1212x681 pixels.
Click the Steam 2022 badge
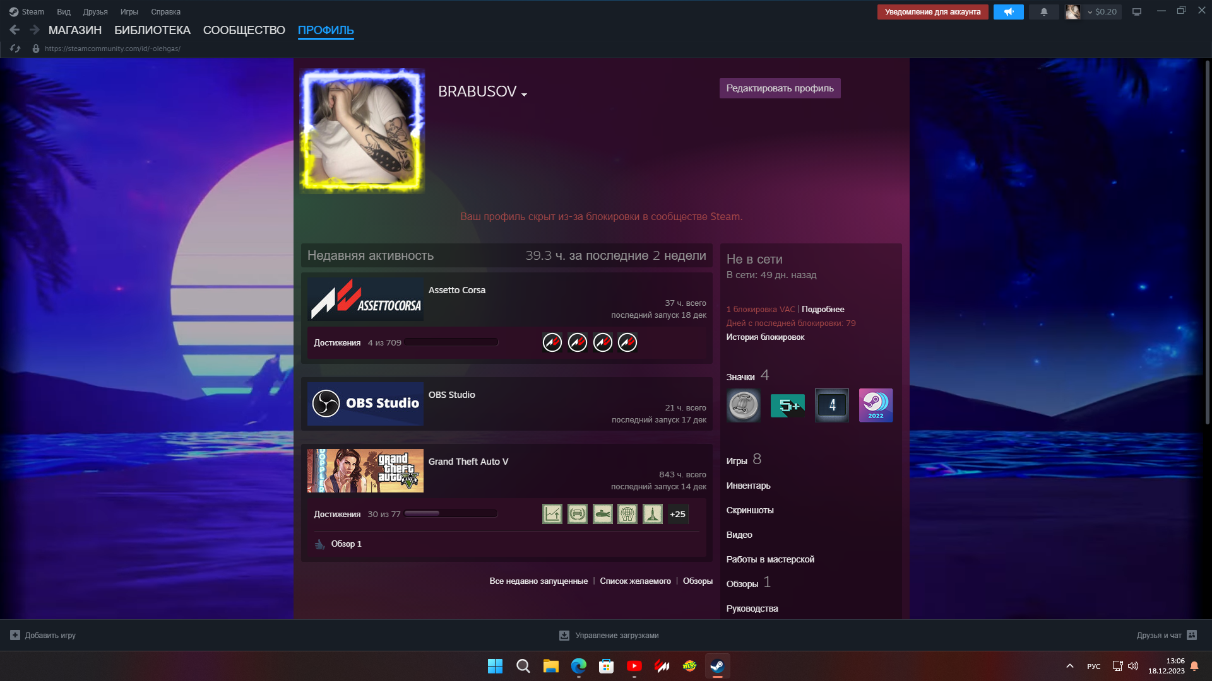point(876,405)
